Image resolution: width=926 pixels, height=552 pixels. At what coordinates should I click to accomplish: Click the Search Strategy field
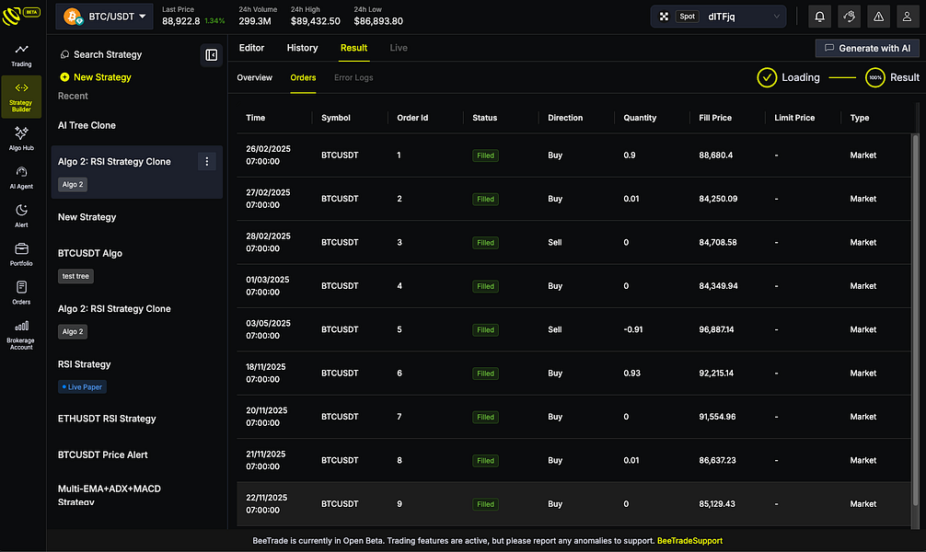pos(101,54)
